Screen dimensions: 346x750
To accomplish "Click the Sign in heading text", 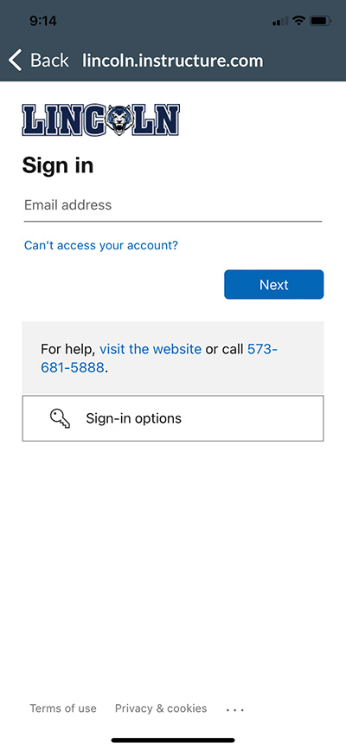I will [x=58, y=166].
